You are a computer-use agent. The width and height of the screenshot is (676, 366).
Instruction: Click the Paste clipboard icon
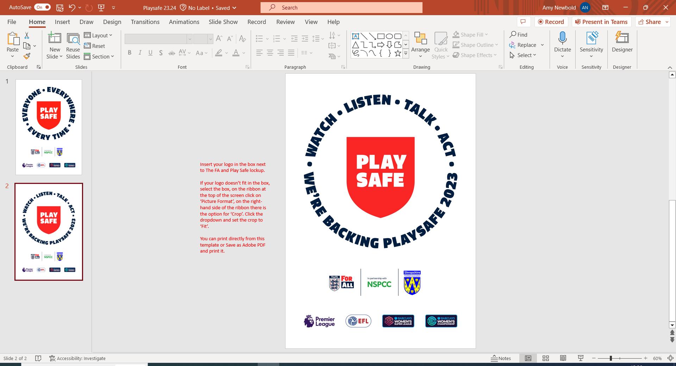[x=13, y=39]
